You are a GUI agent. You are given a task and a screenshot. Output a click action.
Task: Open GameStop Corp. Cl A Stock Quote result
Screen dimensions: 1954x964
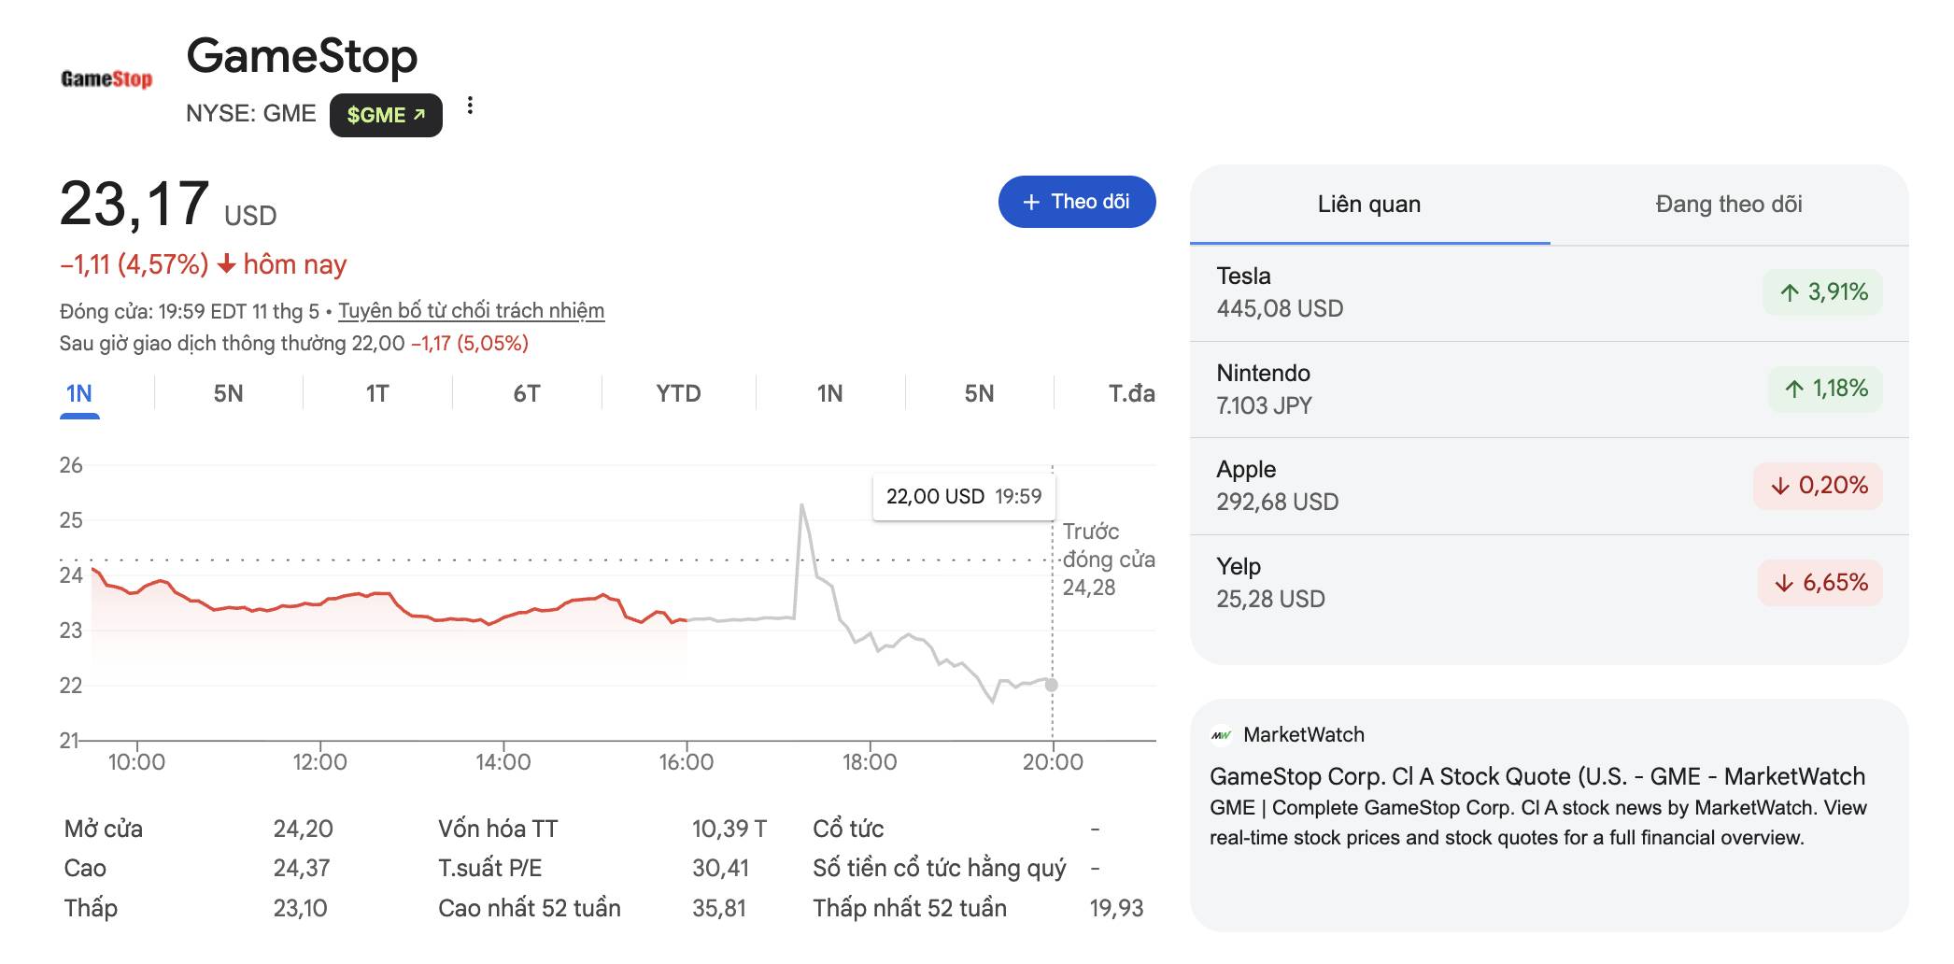click(1537, 776)
